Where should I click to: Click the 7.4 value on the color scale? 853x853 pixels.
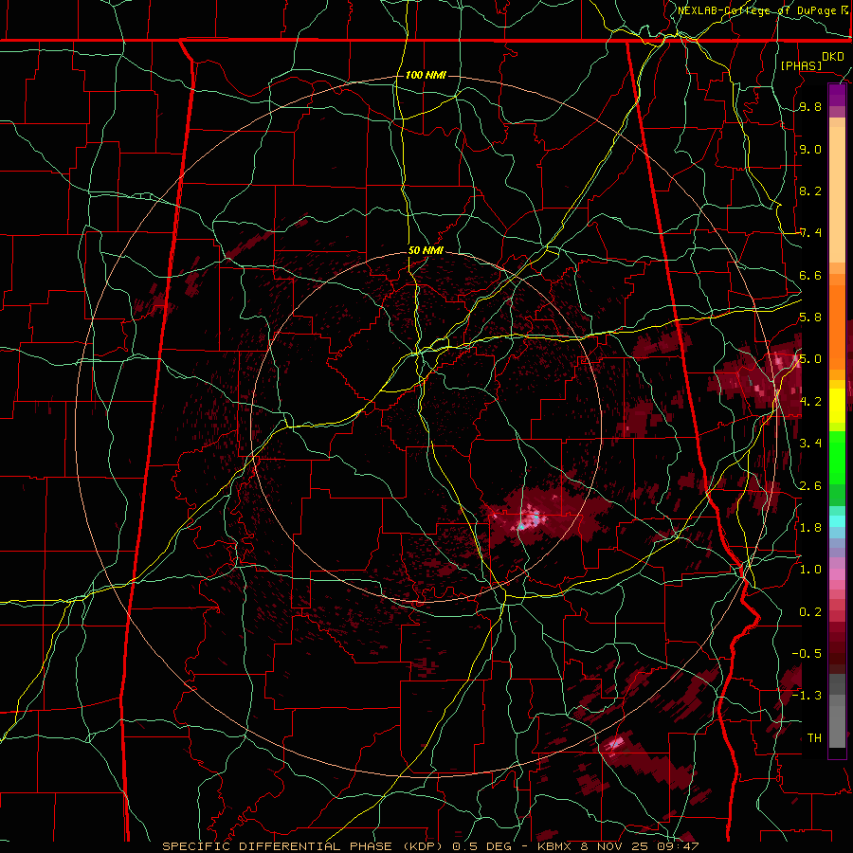(x=810, y=233)
